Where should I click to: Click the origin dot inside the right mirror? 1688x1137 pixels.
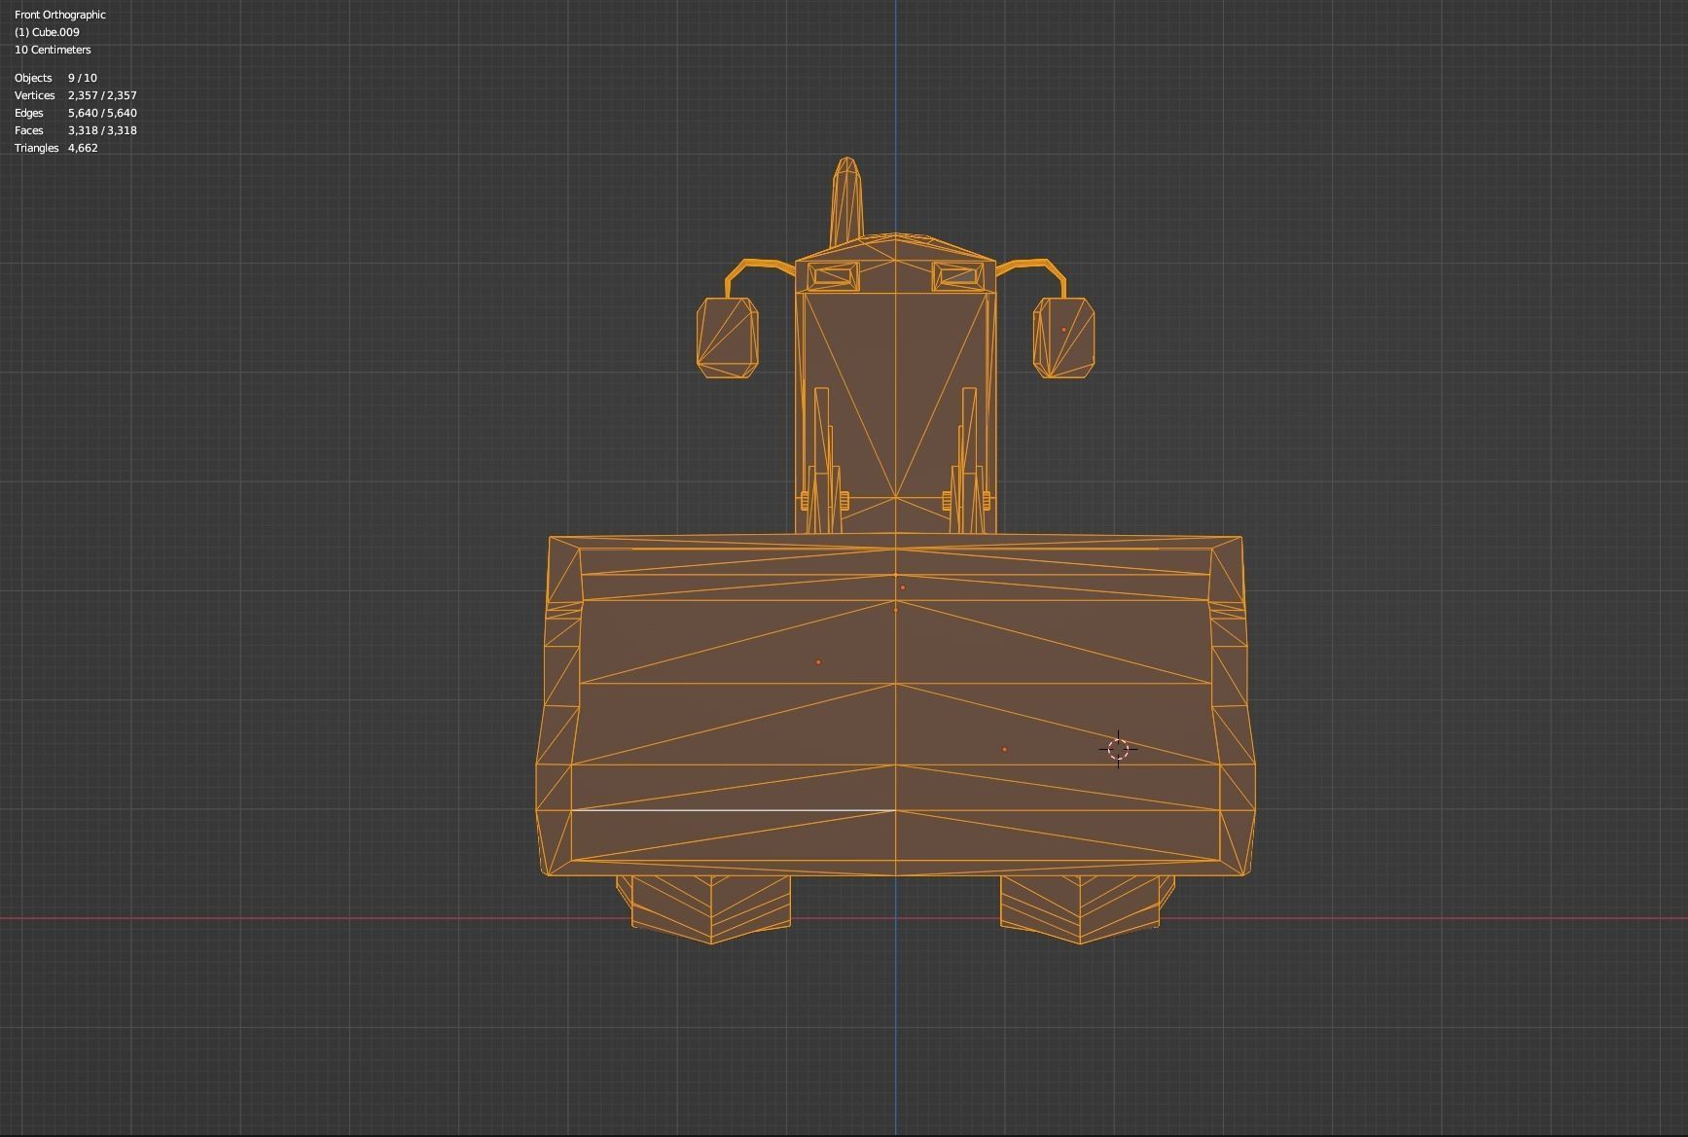click(1063, 330)
